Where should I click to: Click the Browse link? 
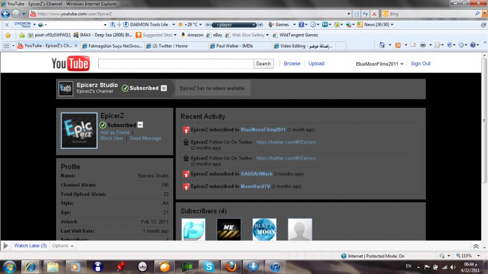[x=292, y=63]
